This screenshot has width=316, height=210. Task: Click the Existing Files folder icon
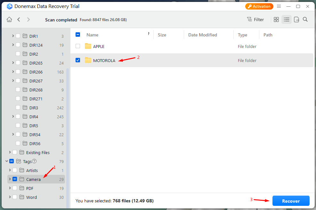coord(22,152)
